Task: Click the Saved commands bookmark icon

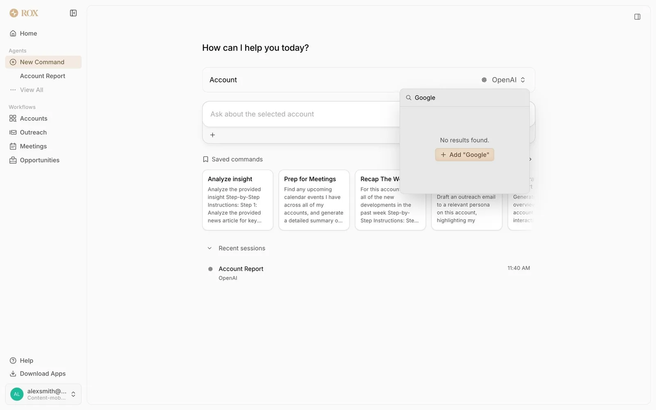Action: 206,159
